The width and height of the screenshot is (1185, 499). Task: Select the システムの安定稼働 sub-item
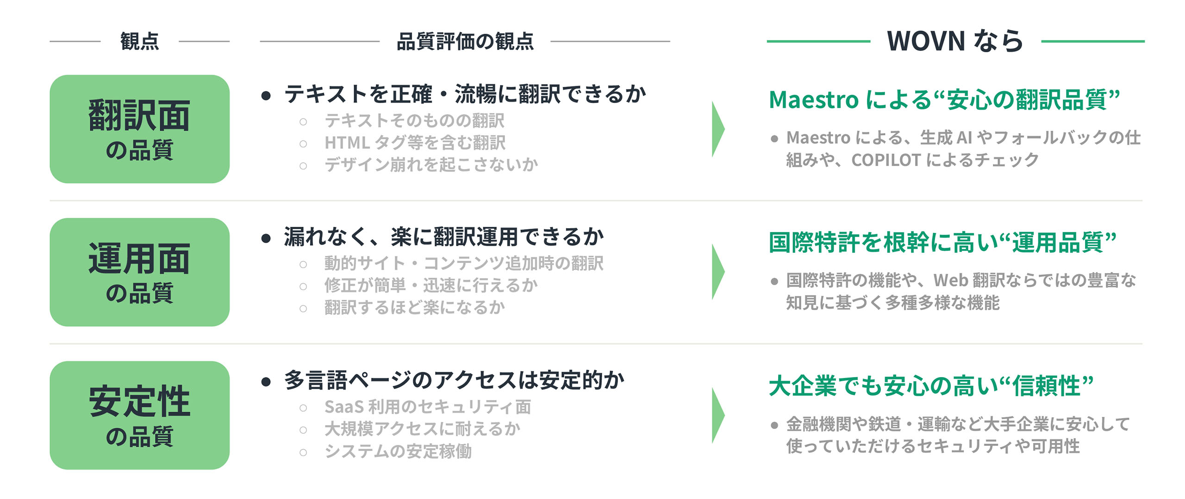[398, 451]
